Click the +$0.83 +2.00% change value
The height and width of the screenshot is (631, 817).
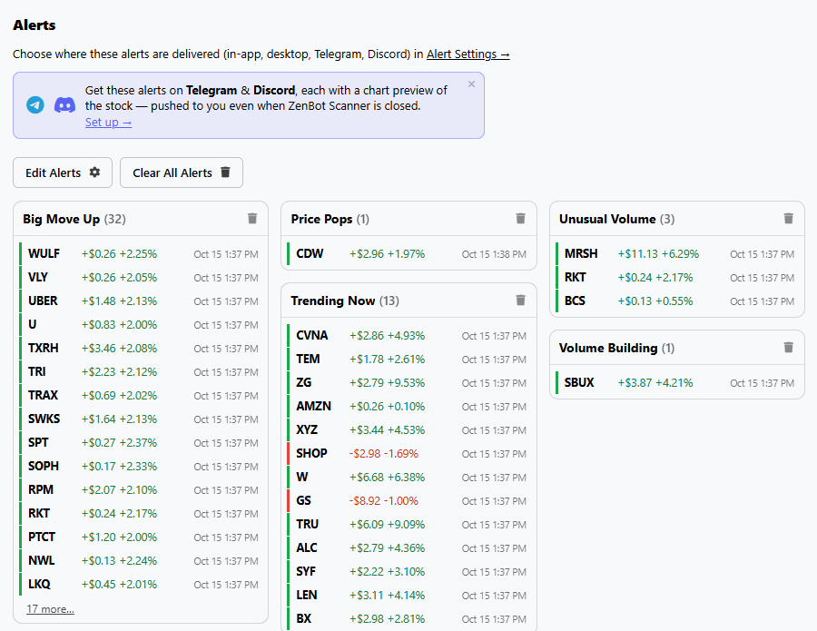point(119,325)
